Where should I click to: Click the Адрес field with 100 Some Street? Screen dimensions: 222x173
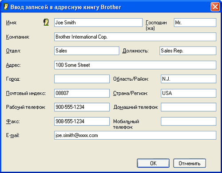click(135, 65)
